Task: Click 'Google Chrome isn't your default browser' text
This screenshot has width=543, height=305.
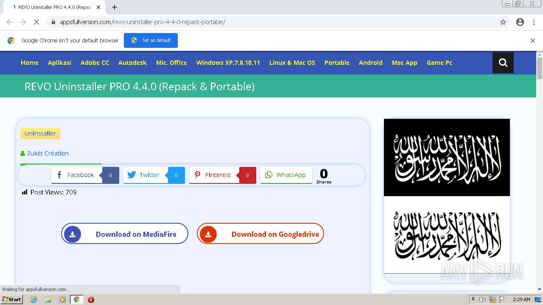Action: (x=70, y=41)
